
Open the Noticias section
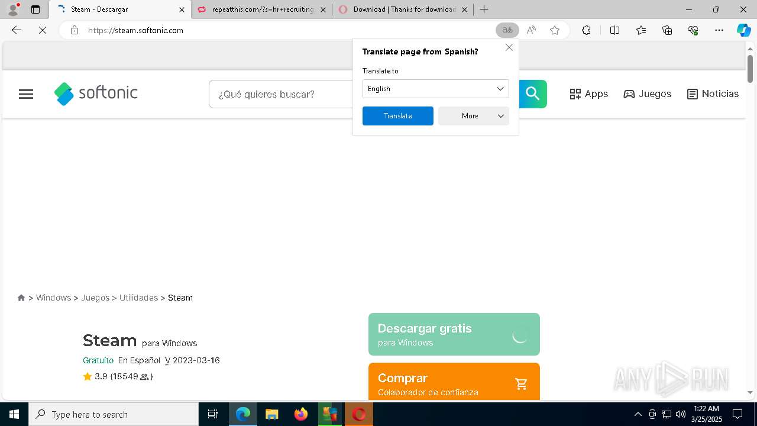point(713,93)
